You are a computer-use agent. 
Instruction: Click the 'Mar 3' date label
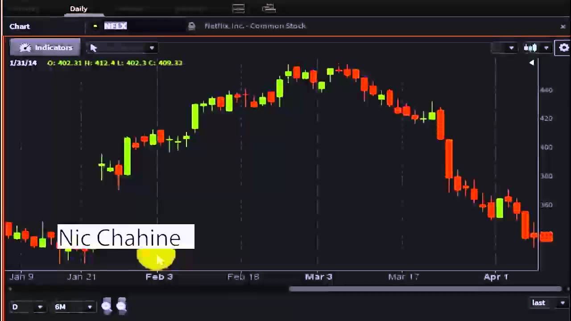[x=319, y=277]
